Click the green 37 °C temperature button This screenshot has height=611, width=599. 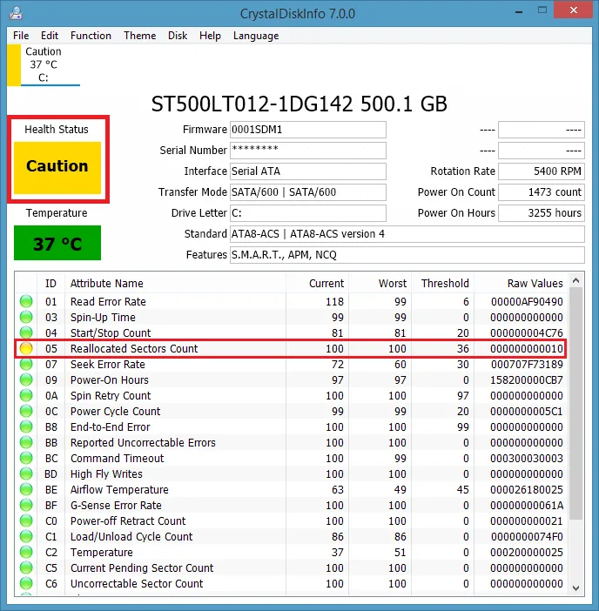click(57, 244)
